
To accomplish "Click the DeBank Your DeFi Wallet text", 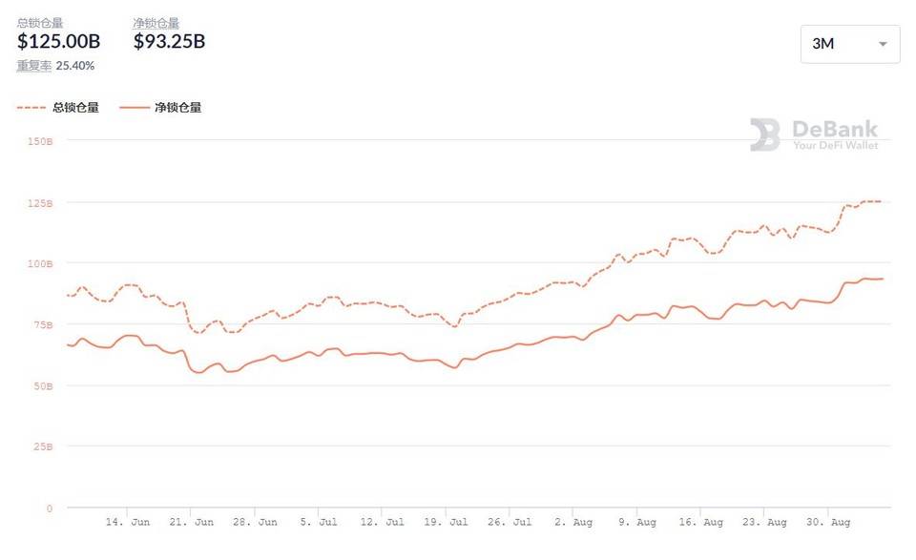I will (835, 135).
